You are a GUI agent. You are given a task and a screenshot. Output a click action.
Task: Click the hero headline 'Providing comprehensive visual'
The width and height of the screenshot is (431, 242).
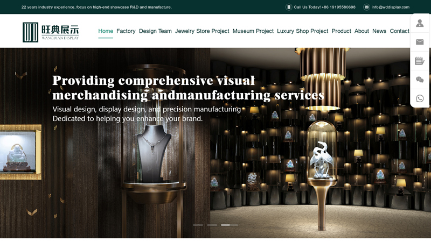[154, 80]
